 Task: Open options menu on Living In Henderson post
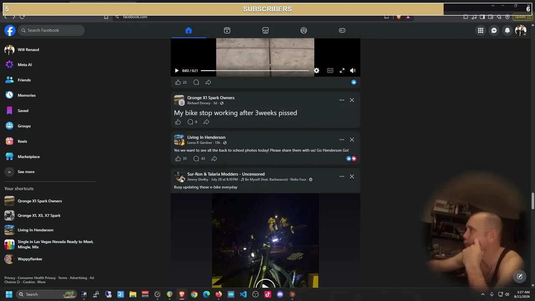point(342,140)
